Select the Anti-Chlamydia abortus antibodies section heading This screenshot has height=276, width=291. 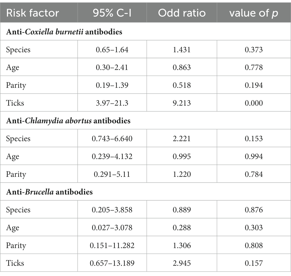(68, 121)
